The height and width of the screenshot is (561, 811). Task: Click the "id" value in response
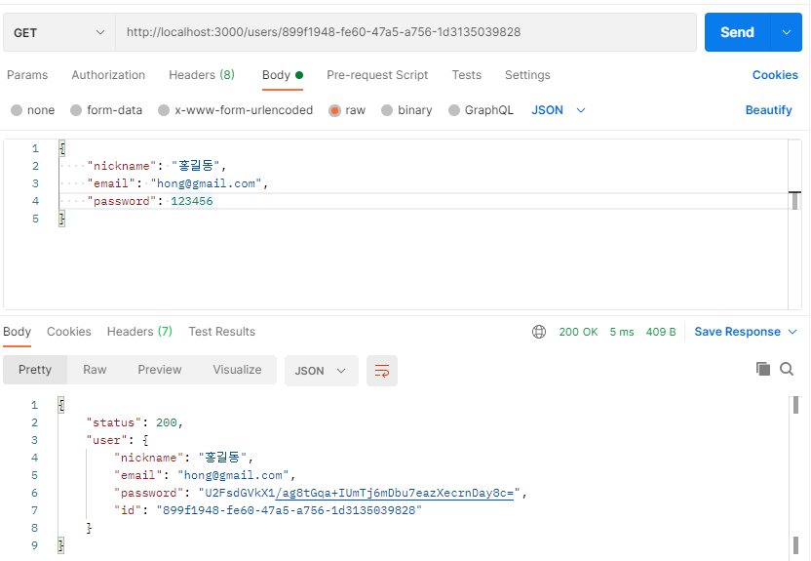[x=290, y=510]
